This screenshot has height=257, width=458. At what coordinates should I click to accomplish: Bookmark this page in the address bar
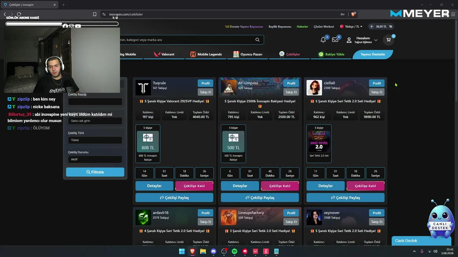coord(94,14)
